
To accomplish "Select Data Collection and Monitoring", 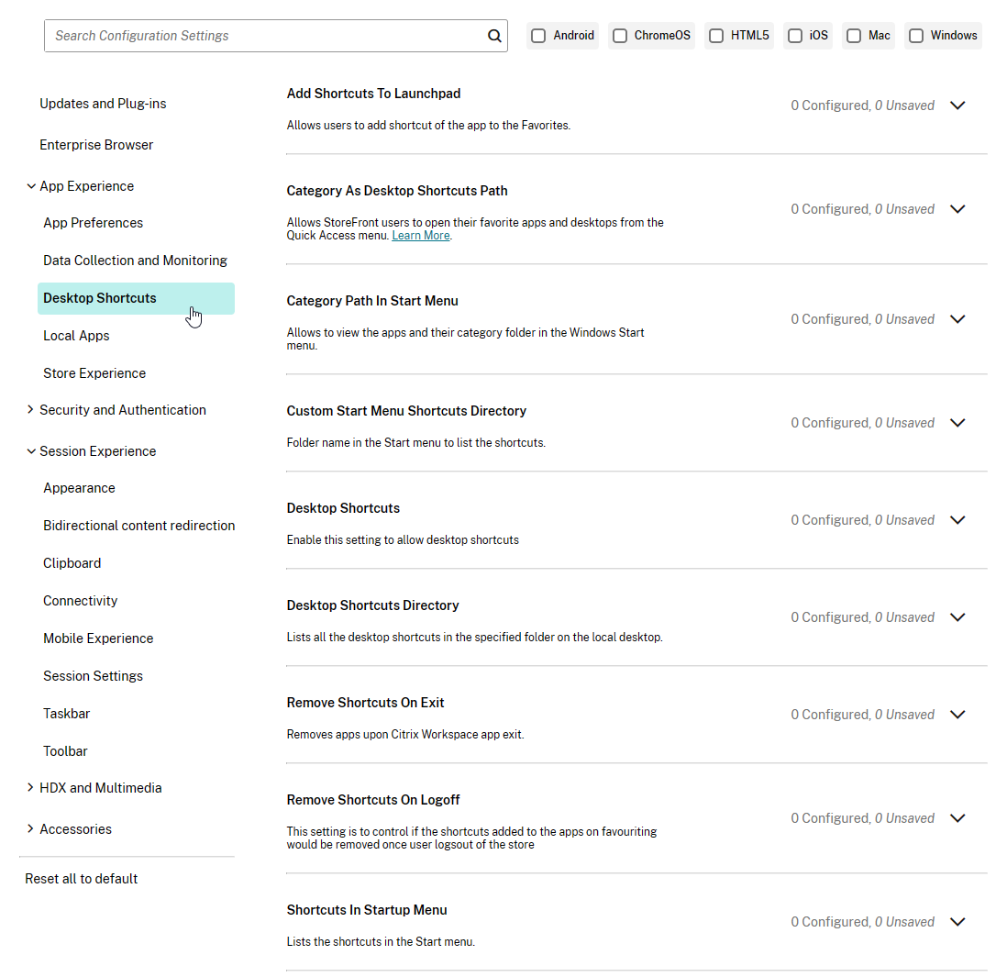I will click(135, 261).
